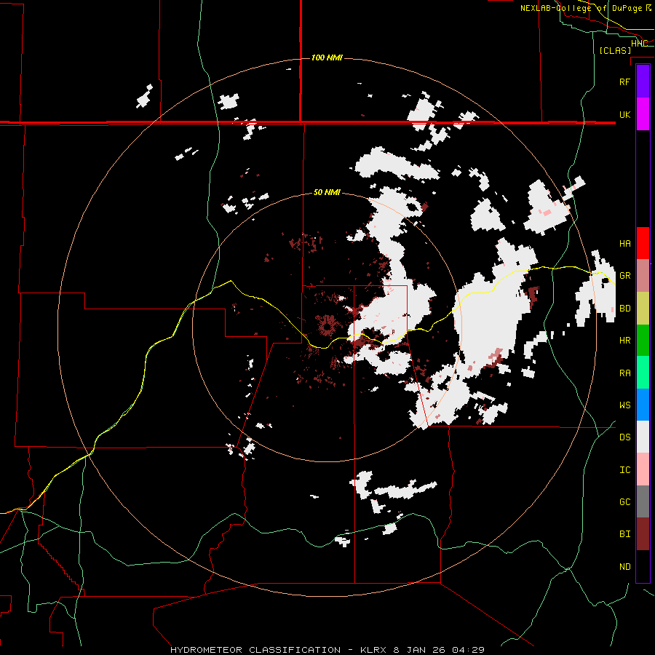Click the ND legend label text
The image size is (655, 655).
624,567
